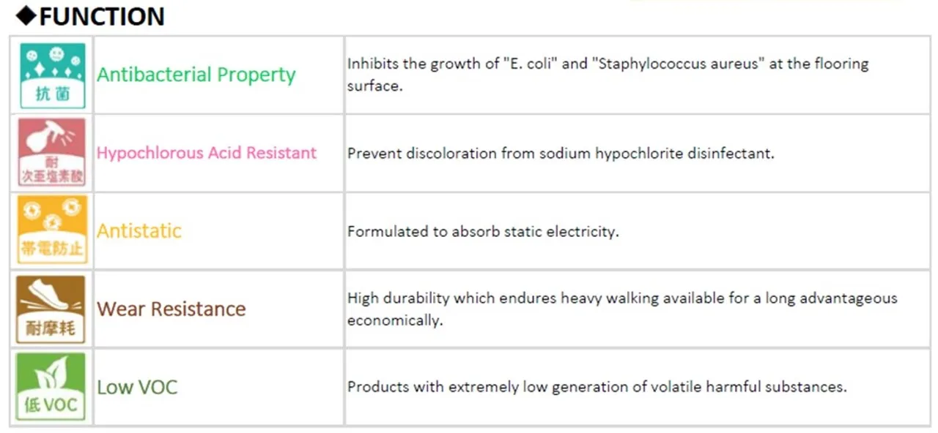
Task: Click the FUNCTION heading
Action: (102, 16)
